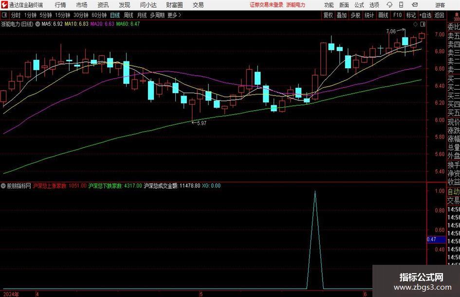Screen dimensions: 460x297
Task: Click the XG: 0.00 indicator value
Action: [211, 186]
